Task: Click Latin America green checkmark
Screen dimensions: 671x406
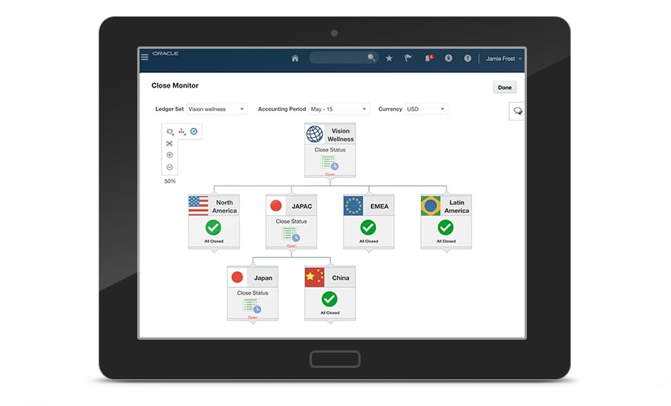Action: (x=445, y=227)
